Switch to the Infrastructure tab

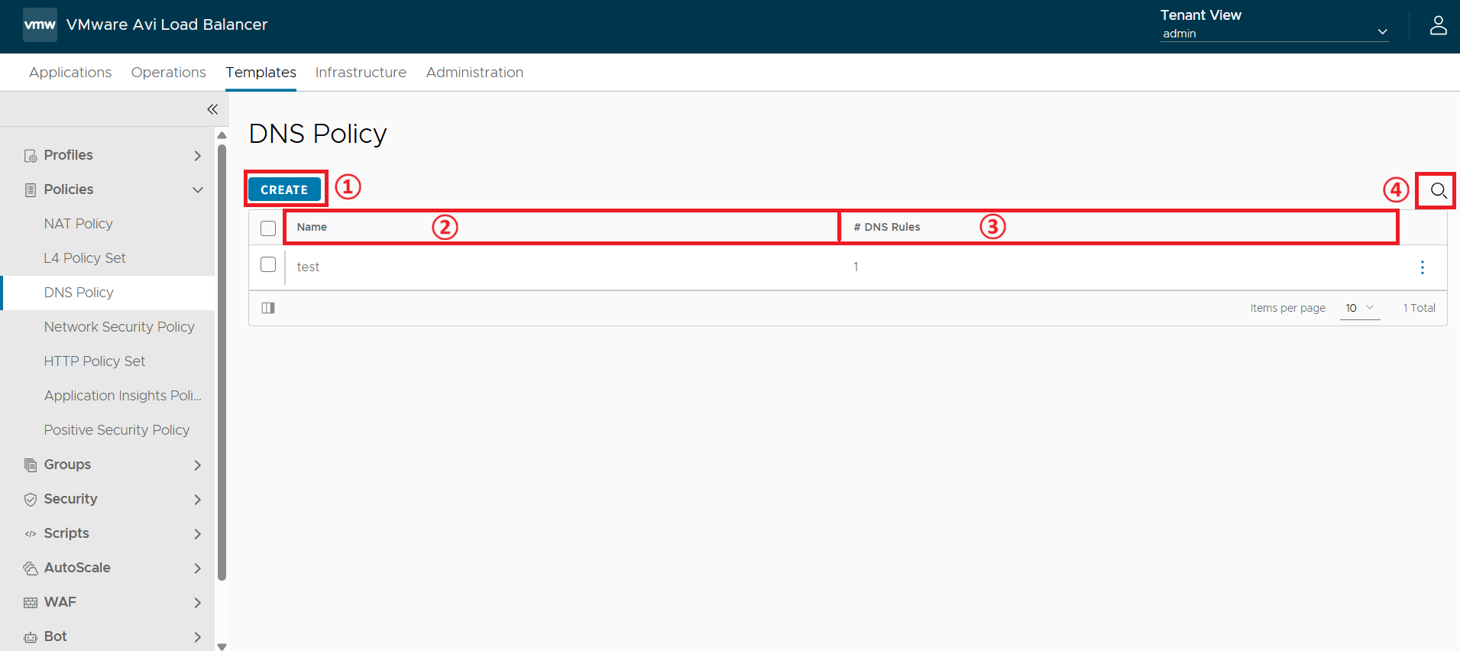coord(361,73)
